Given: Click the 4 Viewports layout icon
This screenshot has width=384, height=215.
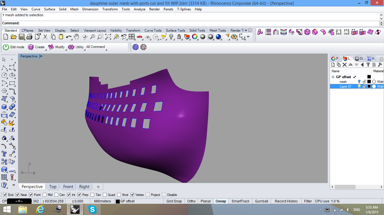Looking at the screenshot, I should tap(132, 37).
